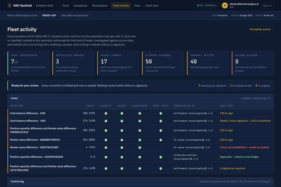Click the Cases investigated summary card
Image resolution: width=281 pixels, height=187 pixels.
tap(28, 63)
